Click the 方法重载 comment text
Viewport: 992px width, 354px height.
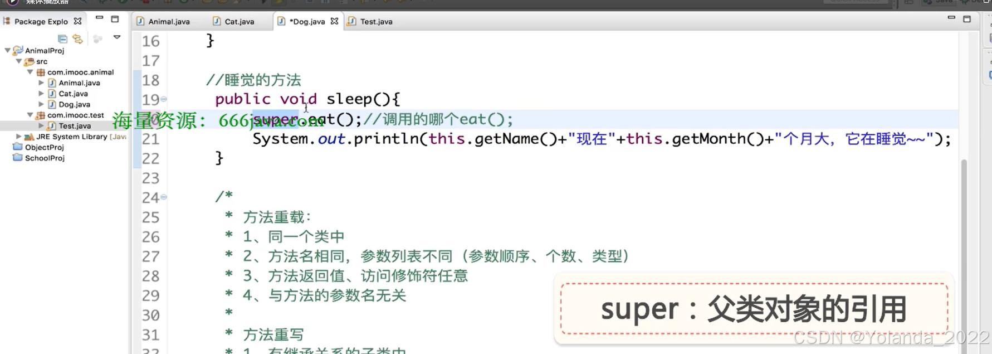[277, 217]
